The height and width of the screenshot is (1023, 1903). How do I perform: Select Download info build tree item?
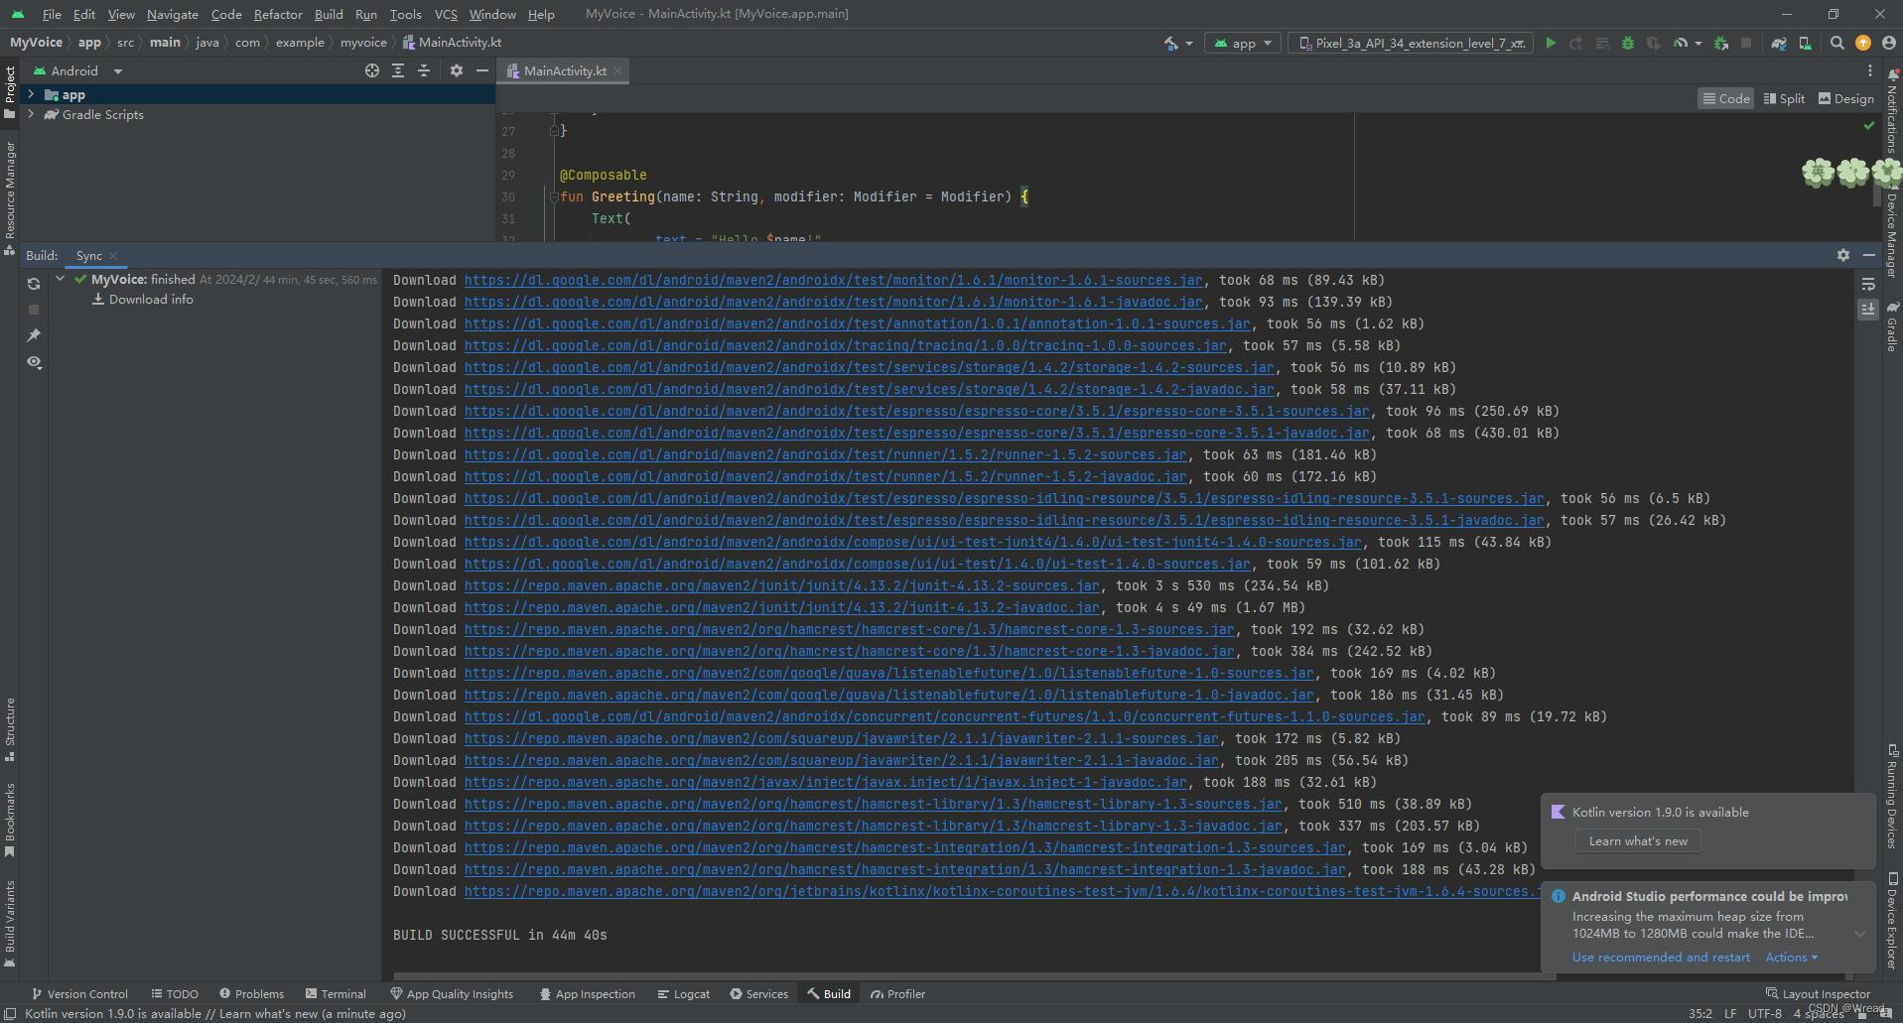(142, 299)
